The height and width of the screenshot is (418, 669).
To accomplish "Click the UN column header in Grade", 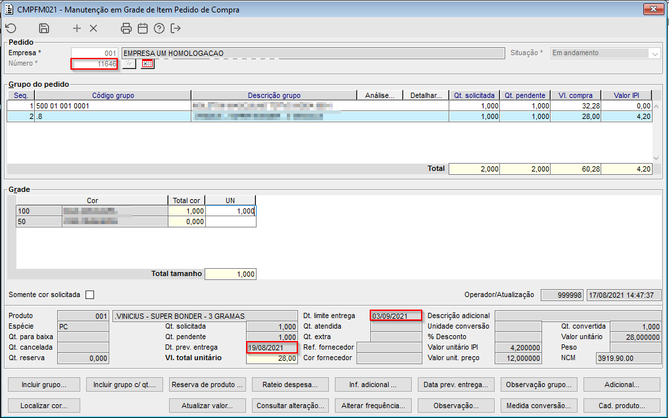I will point(230,200).
